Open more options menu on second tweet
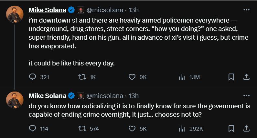257x138 pixels. click(246, 96)
